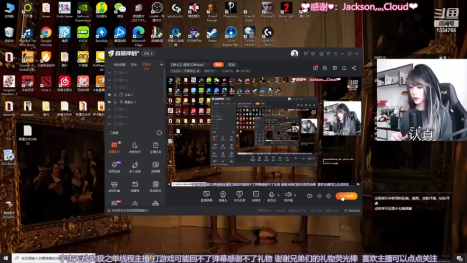The image size is (467, 263).
Task: Click the 取消 cancel button beside the title
Action: (232, 64)
